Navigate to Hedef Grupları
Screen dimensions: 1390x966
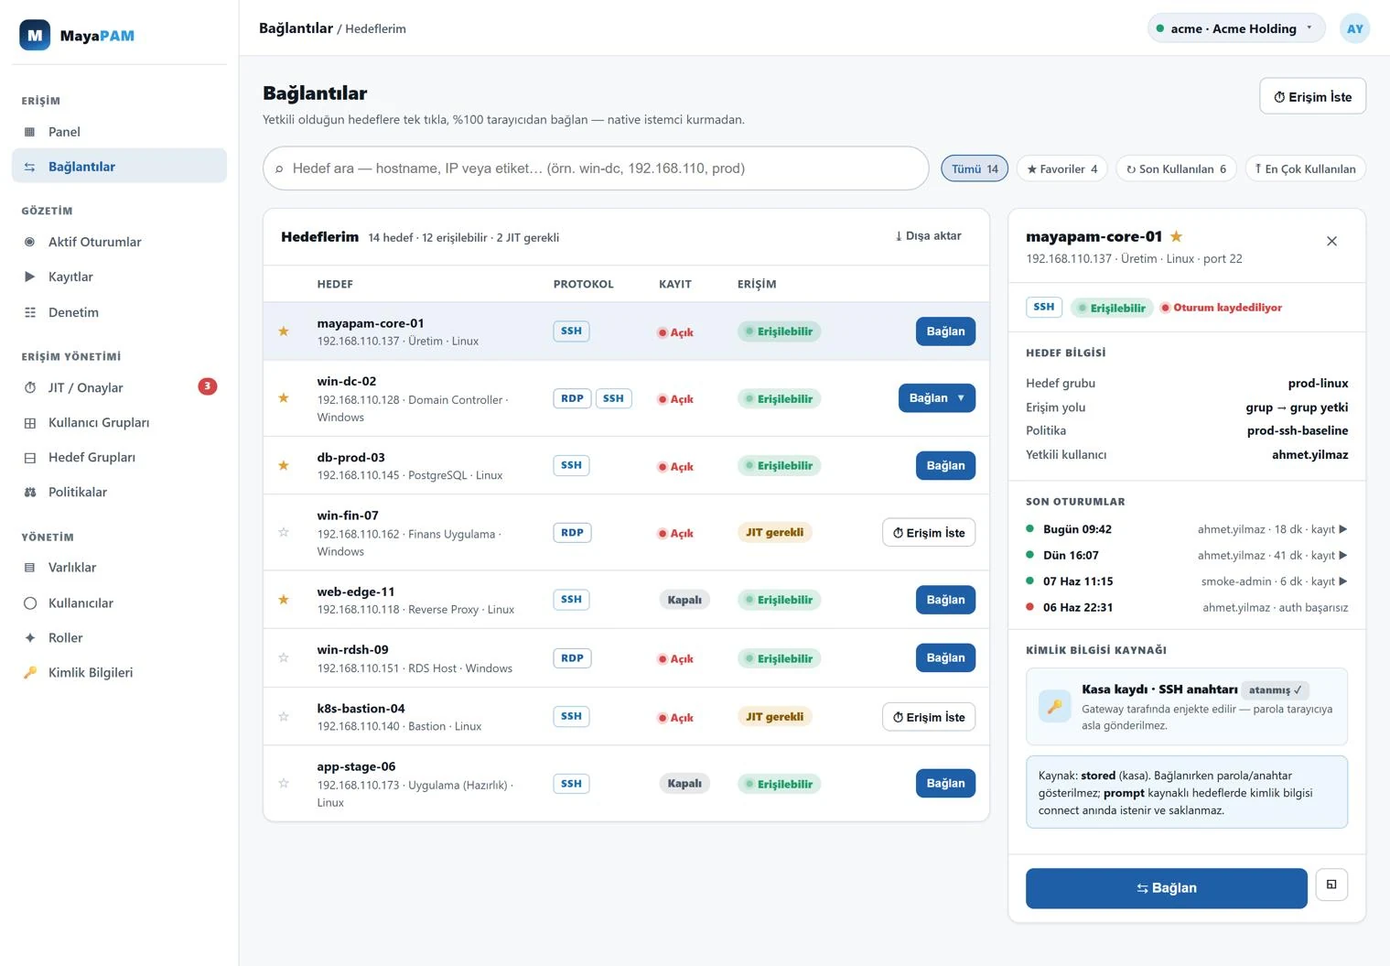119,457
